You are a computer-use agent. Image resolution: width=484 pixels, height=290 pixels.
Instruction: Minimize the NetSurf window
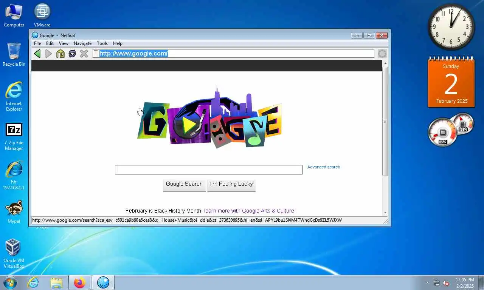tap(357, 35)
